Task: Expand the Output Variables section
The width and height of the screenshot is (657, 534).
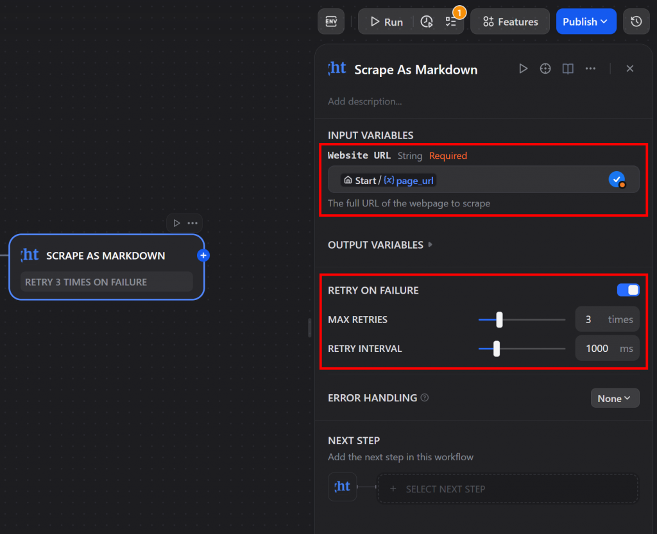Action: (x=380, y=244)
